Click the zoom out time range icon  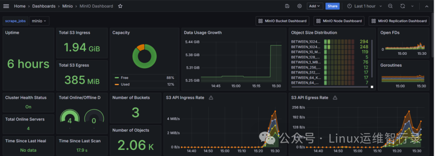pyautogui.click(x=390, y=6)
